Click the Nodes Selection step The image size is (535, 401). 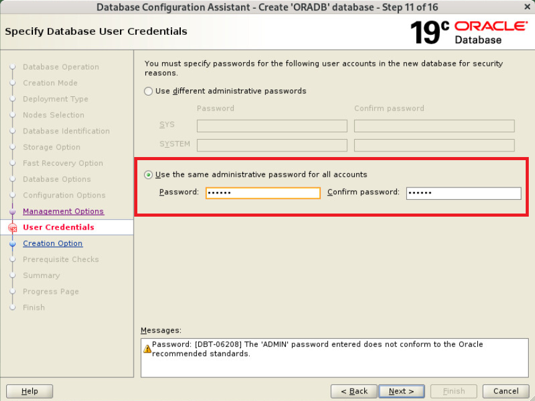point(53,115)
